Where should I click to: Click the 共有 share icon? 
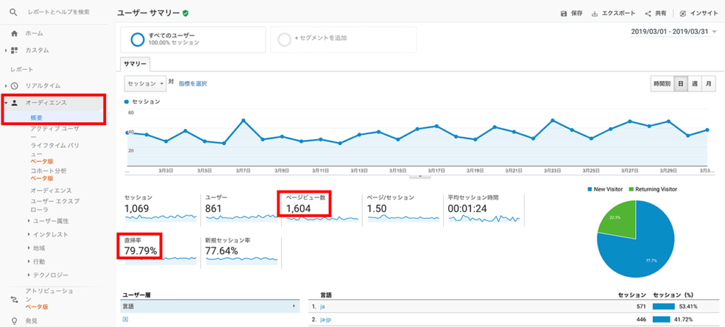649,14
